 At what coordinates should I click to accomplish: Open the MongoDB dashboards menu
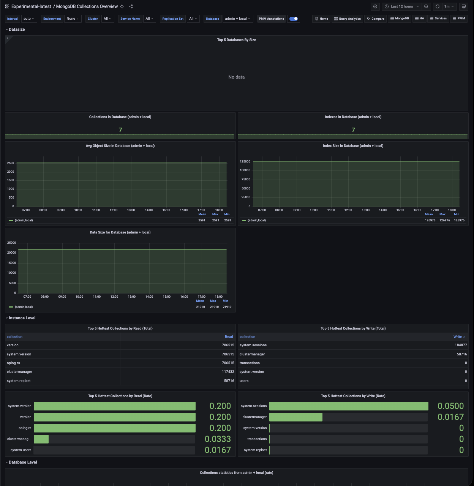[x=400, y=19]
